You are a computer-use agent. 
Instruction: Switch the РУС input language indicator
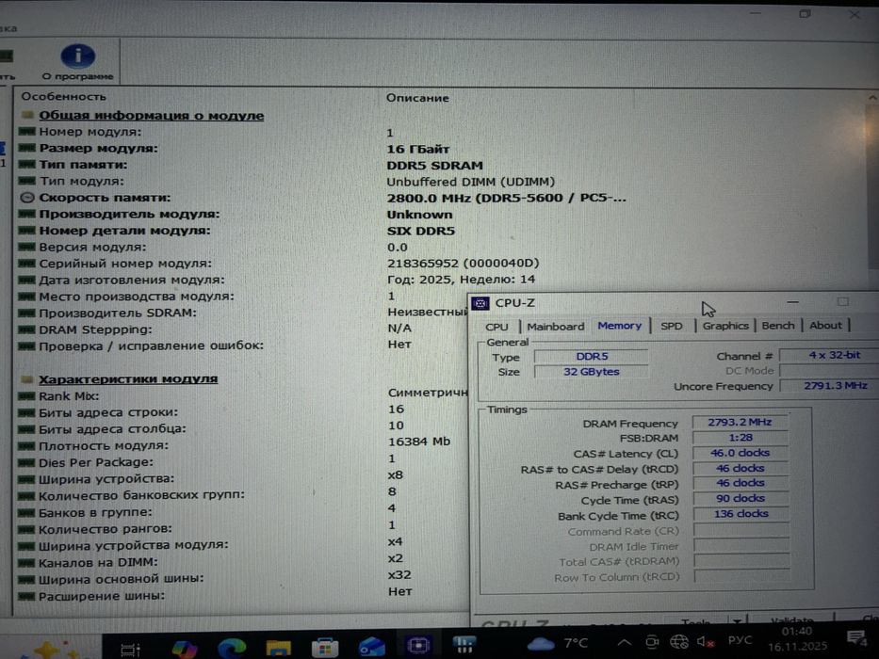point(740,640)
